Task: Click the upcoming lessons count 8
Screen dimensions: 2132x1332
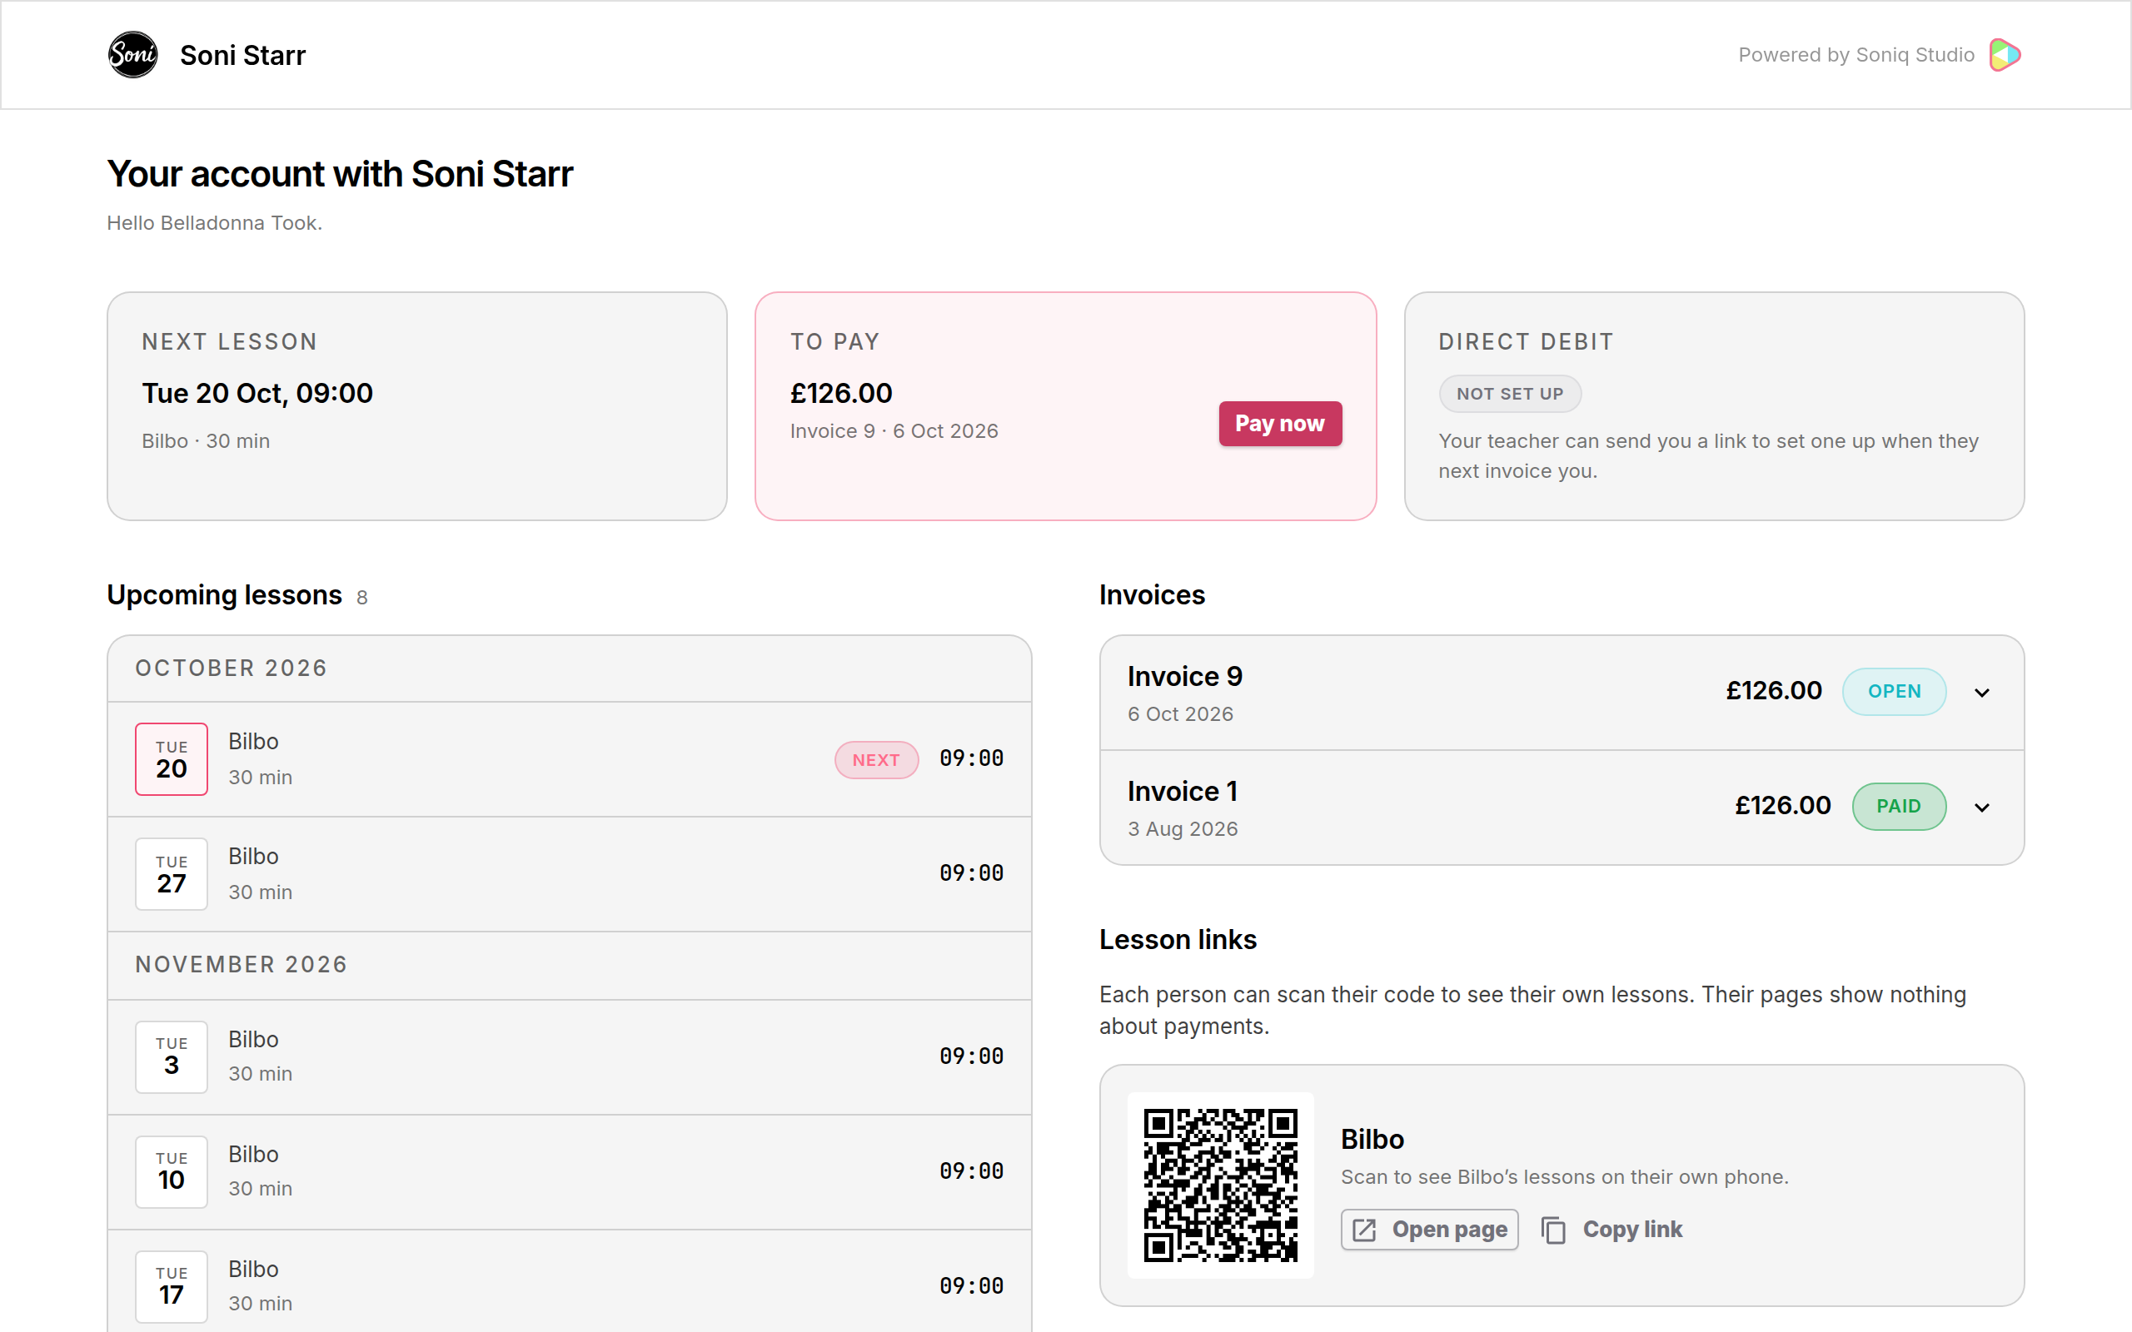Action: point(362,599)
